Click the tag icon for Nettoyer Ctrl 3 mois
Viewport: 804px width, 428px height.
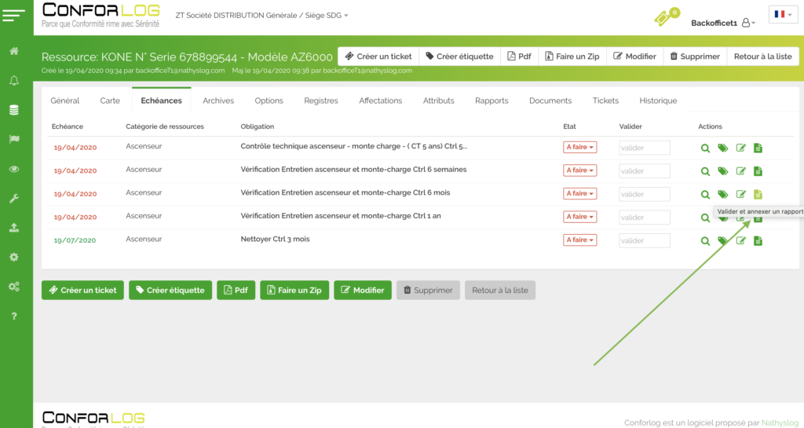(x=723, y=240)
